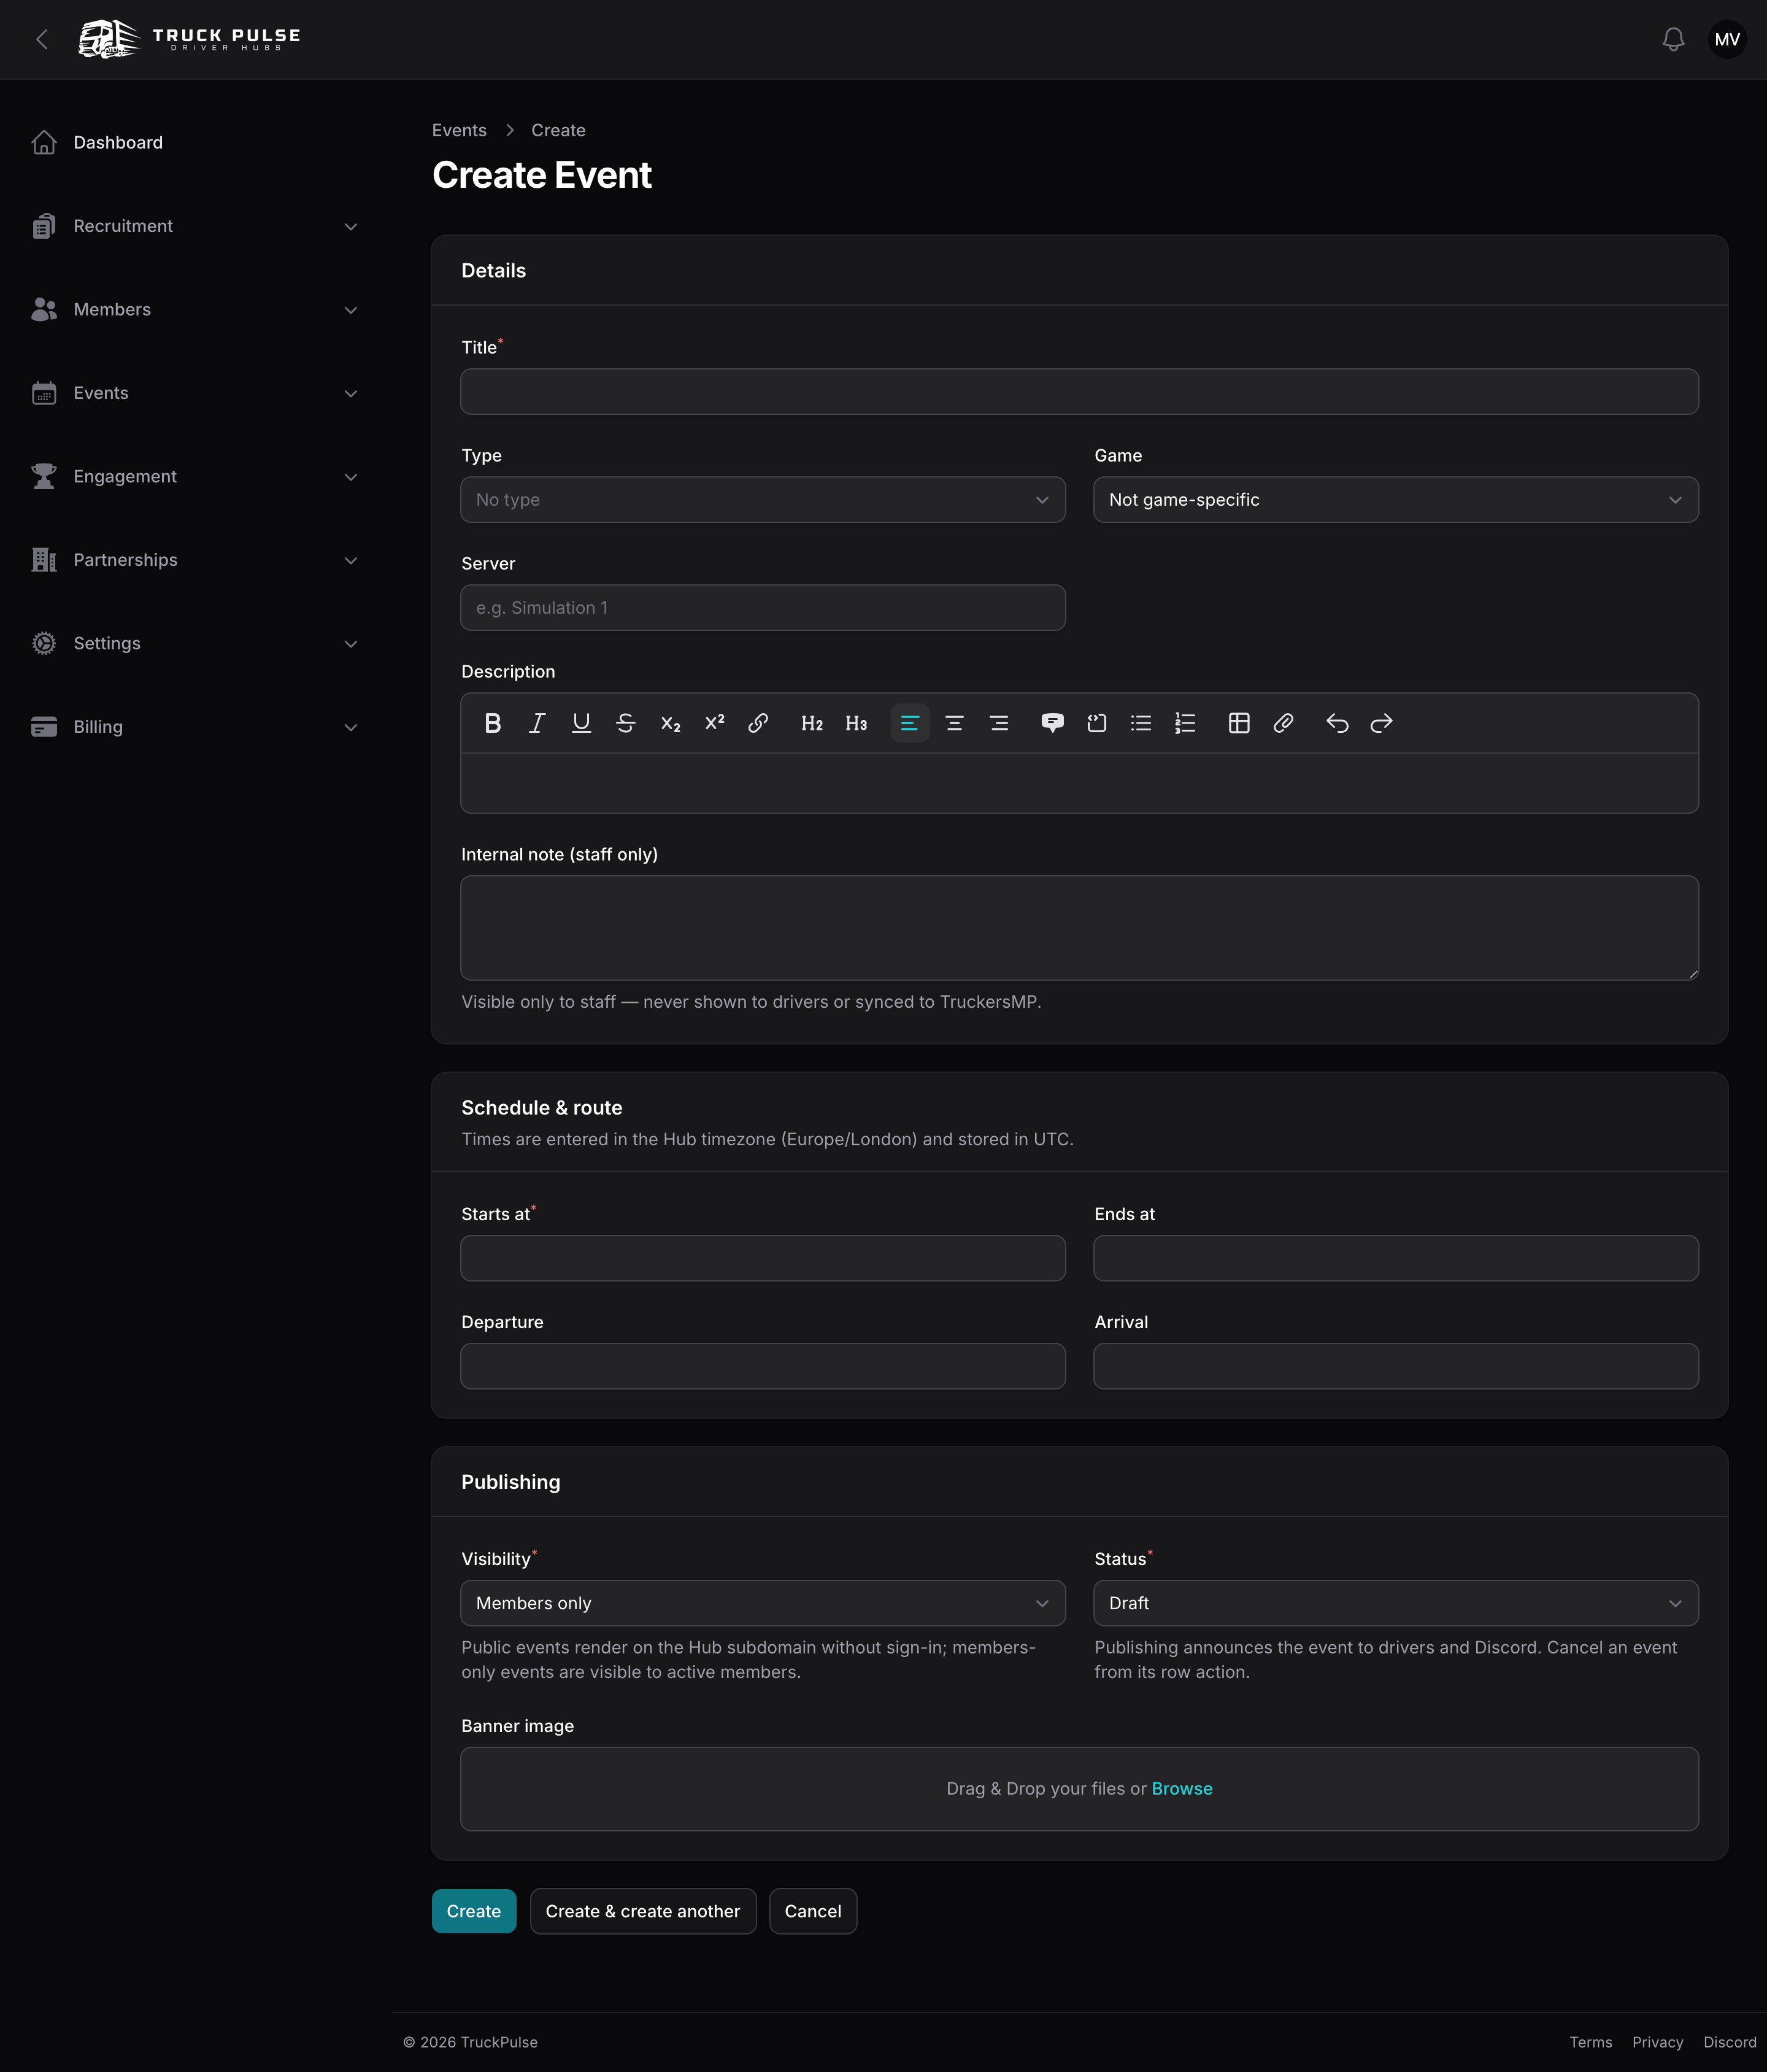Open Dashboard from the sidebar
Screen dimensions: 1767x2072
click(195, 142)
